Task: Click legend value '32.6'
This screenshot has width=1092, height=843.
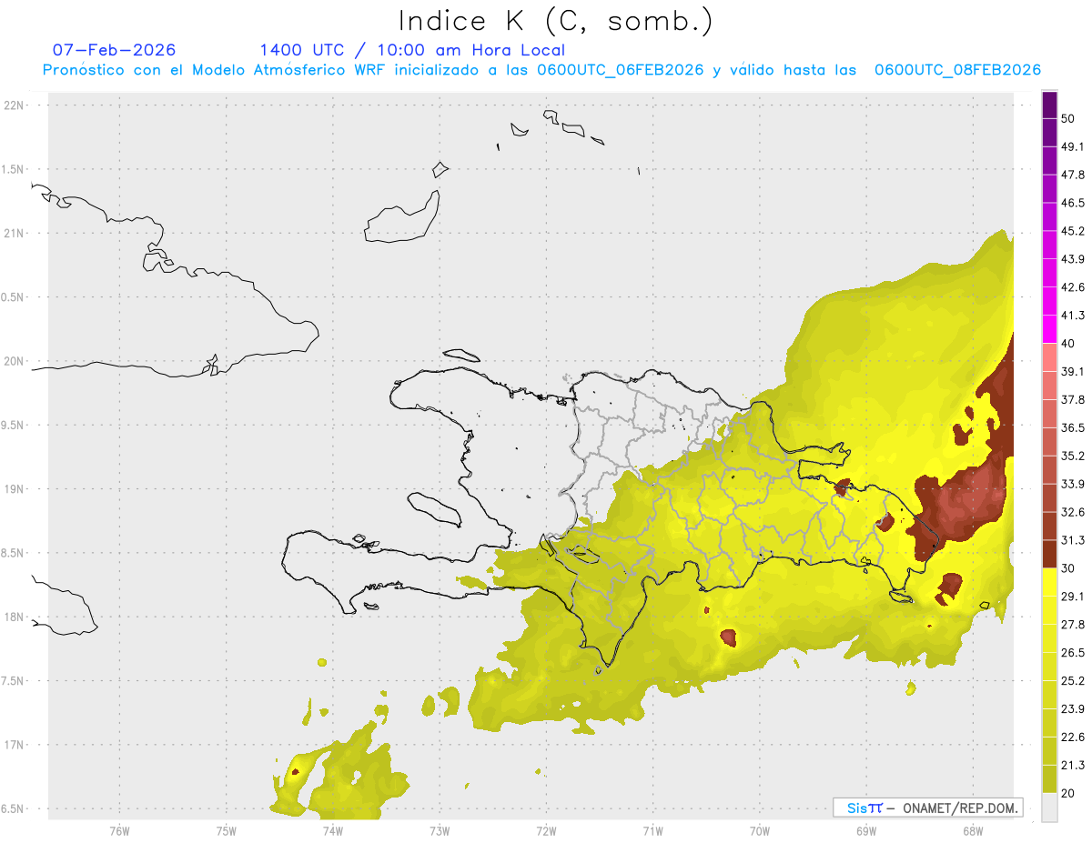Action: (1073, 512)
